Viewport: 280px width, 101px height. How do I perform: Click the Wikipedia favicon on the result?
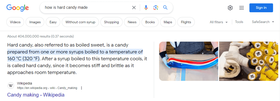tap(11, 85)
